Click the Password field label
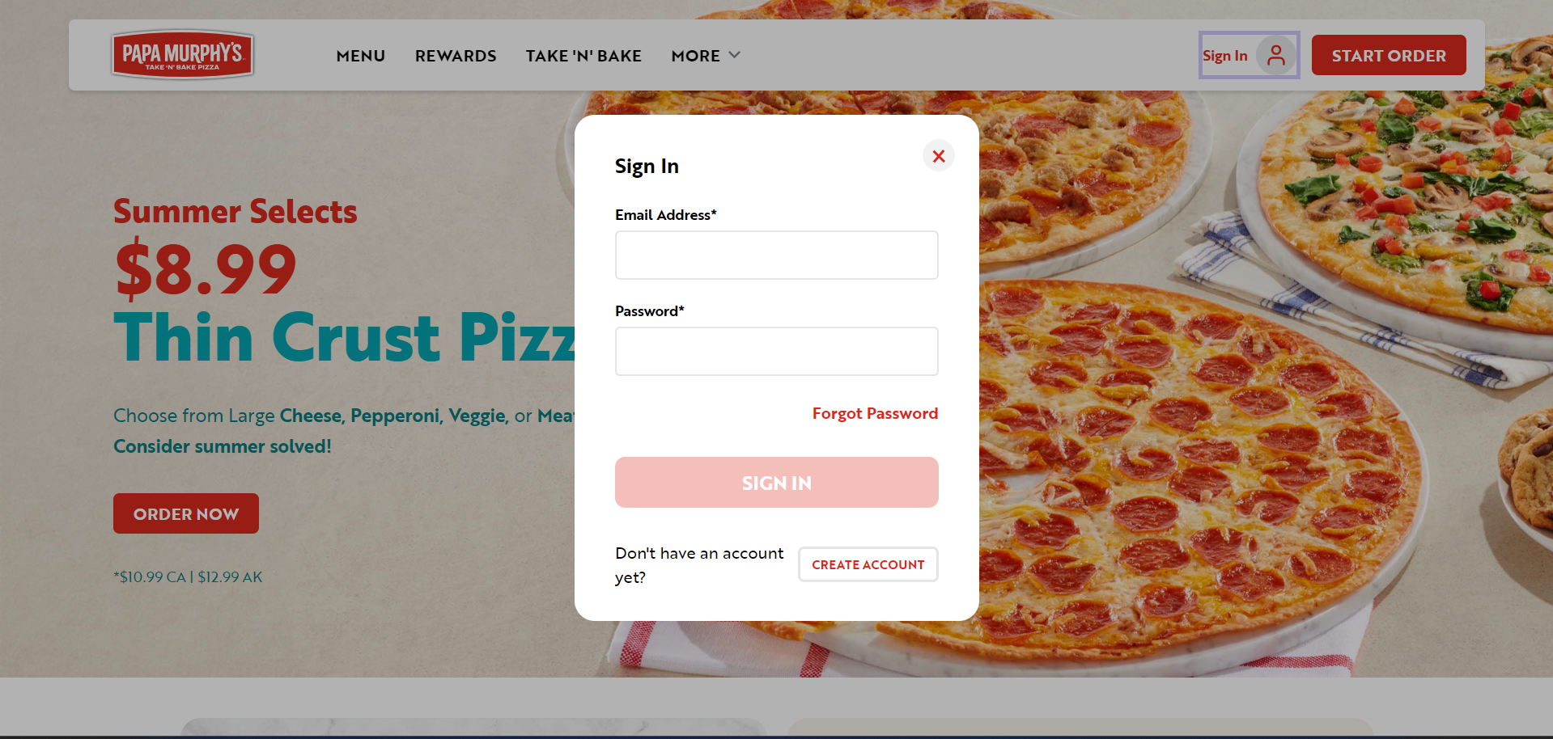 pyautogui.click(x=650, y=311)
